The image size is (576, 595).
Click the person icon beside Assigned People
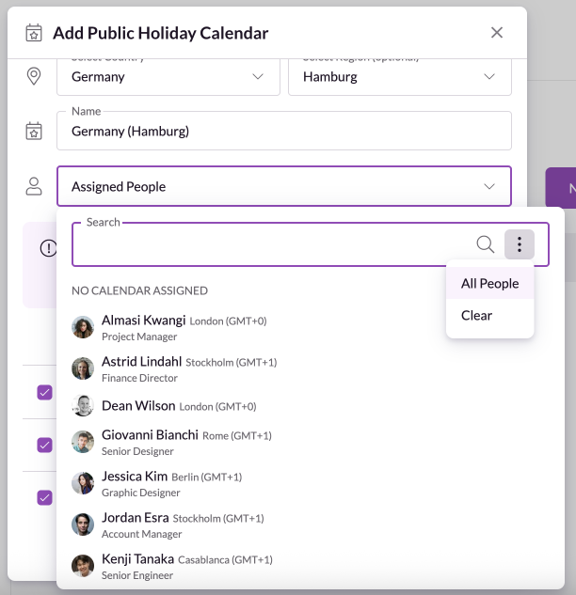[34, 186]
